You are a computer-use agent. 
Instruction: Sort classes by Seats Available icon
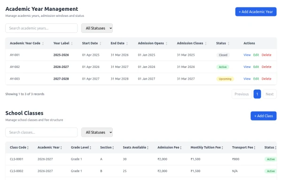[148, 148]
